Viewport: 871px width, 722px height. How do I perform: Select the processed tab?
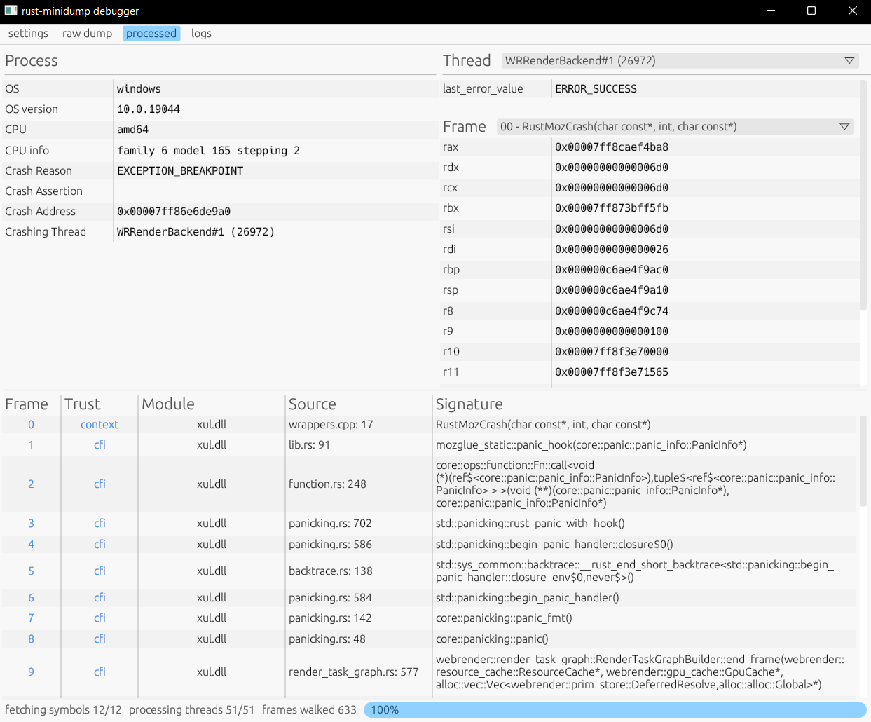[x=151, y=34]
